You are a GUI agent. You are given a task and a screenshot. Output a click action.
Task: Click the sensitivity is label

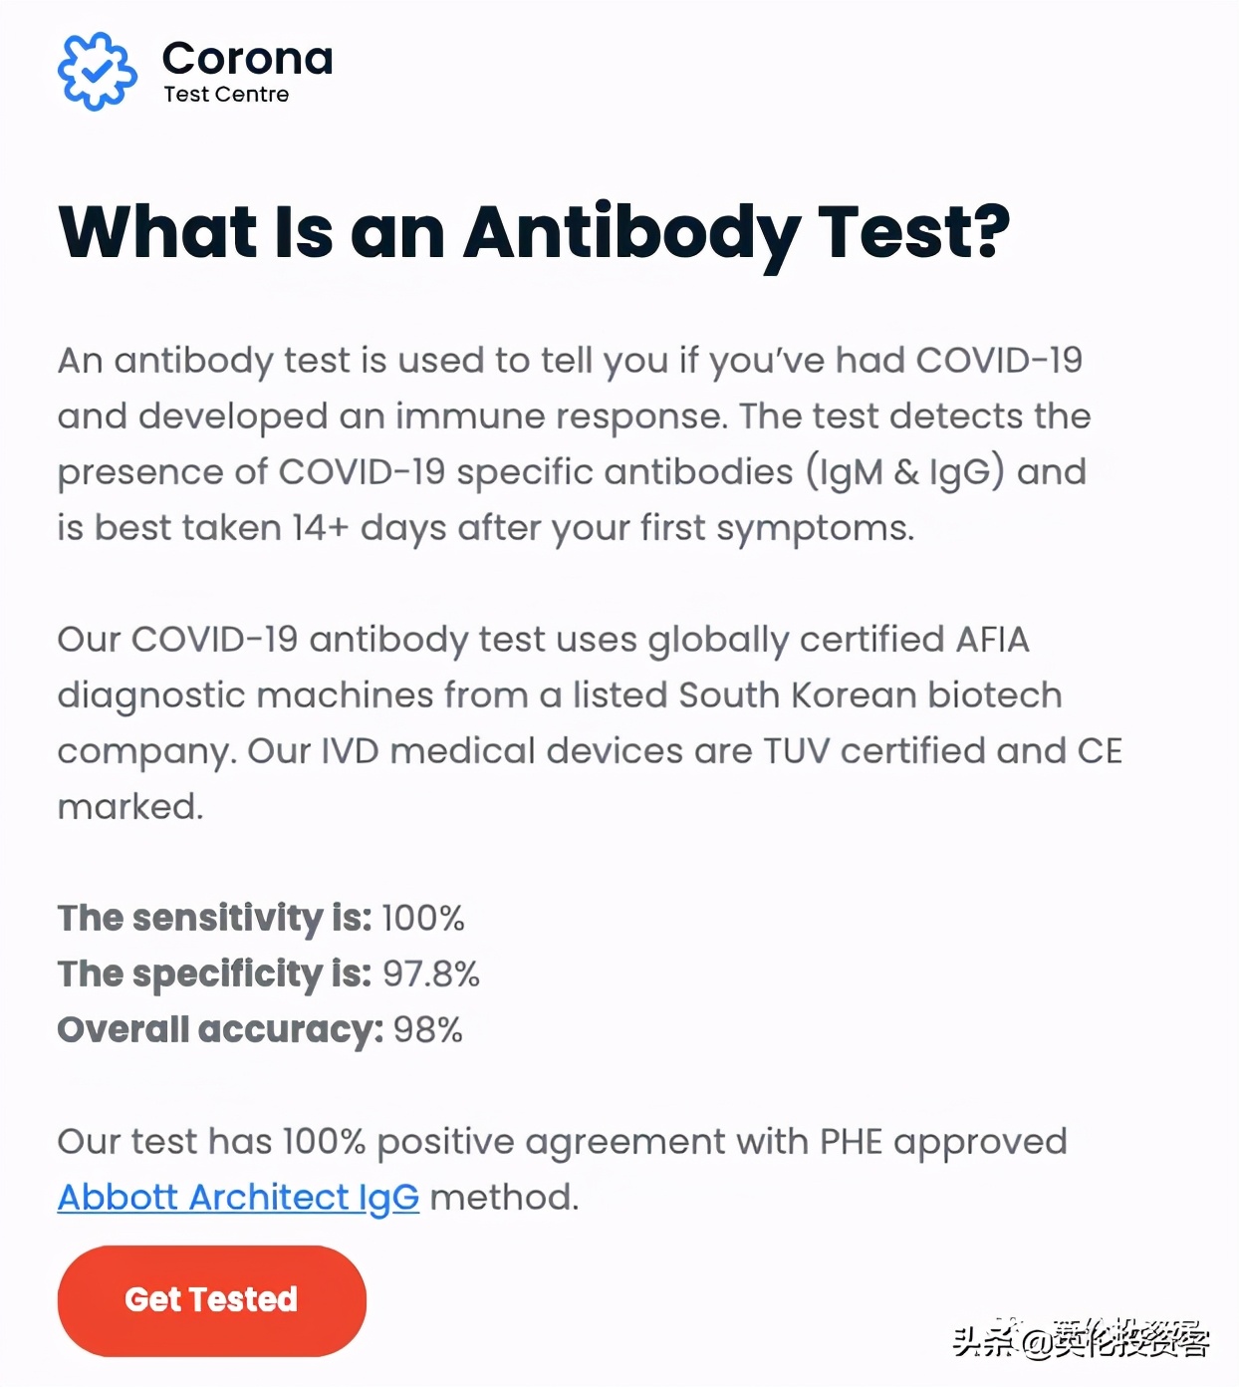click(x=214, y=918)
